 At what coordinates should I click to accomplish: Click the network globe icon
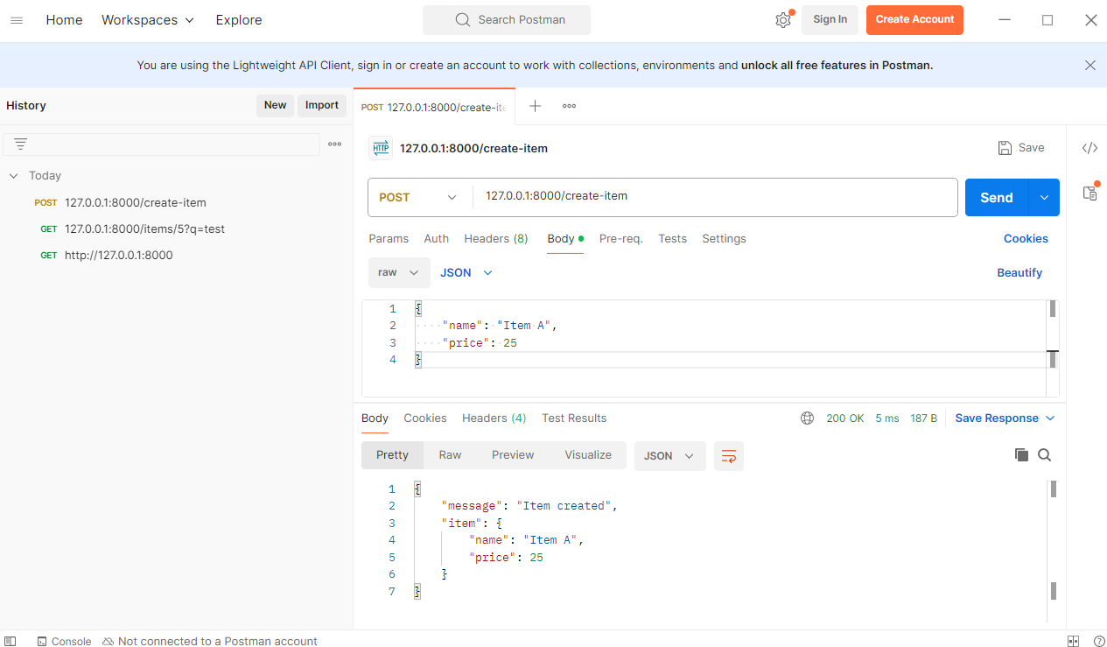[807, 418]
